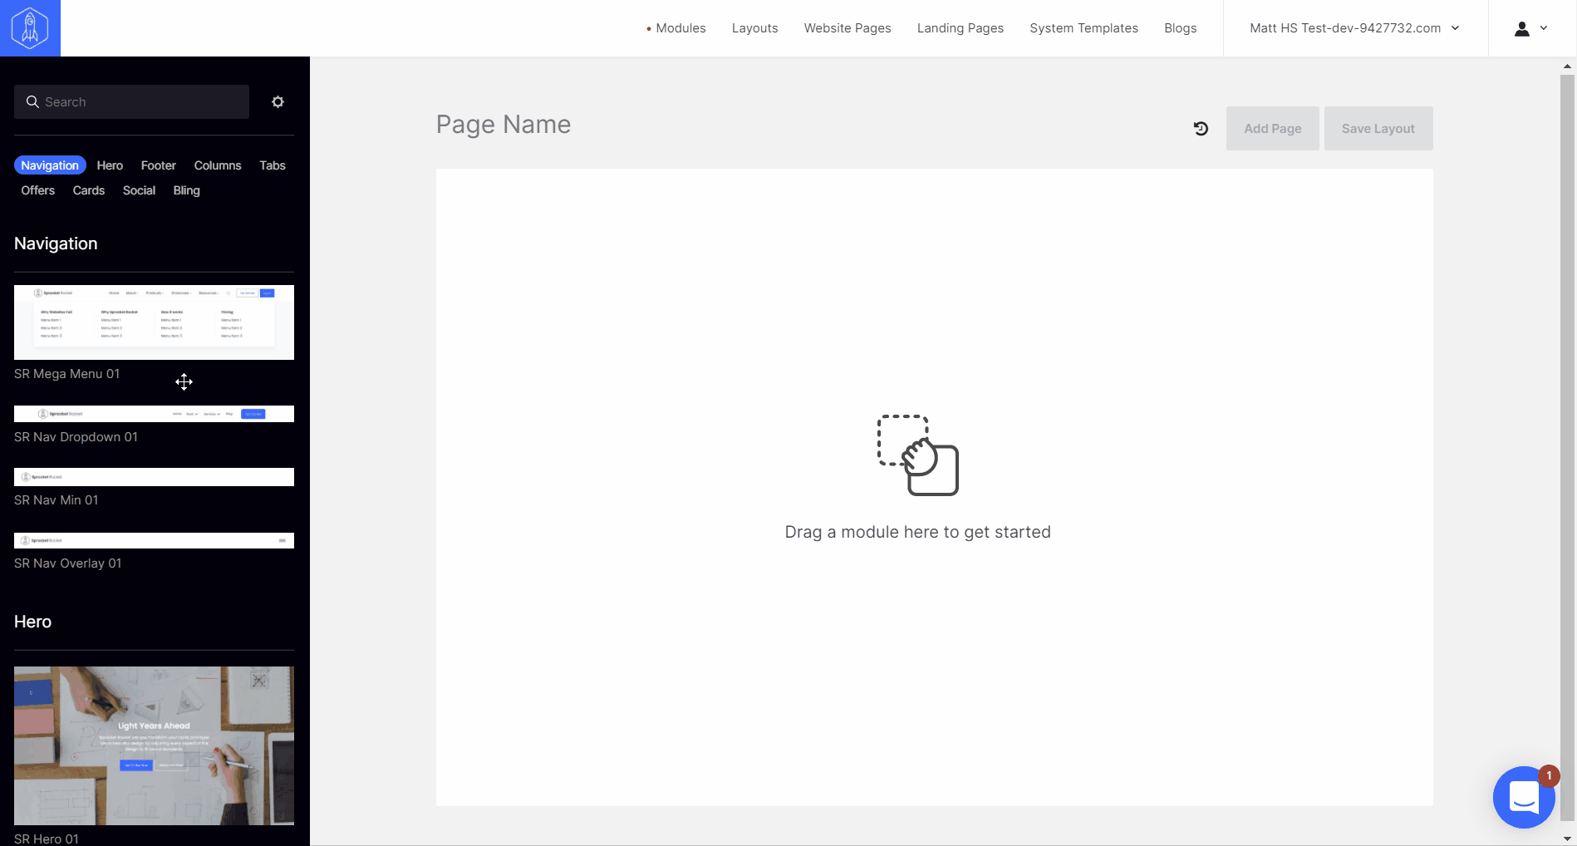Select the Hero category filter
Image resolution: width=1577 pixels, height=846 pixels.
point(110,165)
